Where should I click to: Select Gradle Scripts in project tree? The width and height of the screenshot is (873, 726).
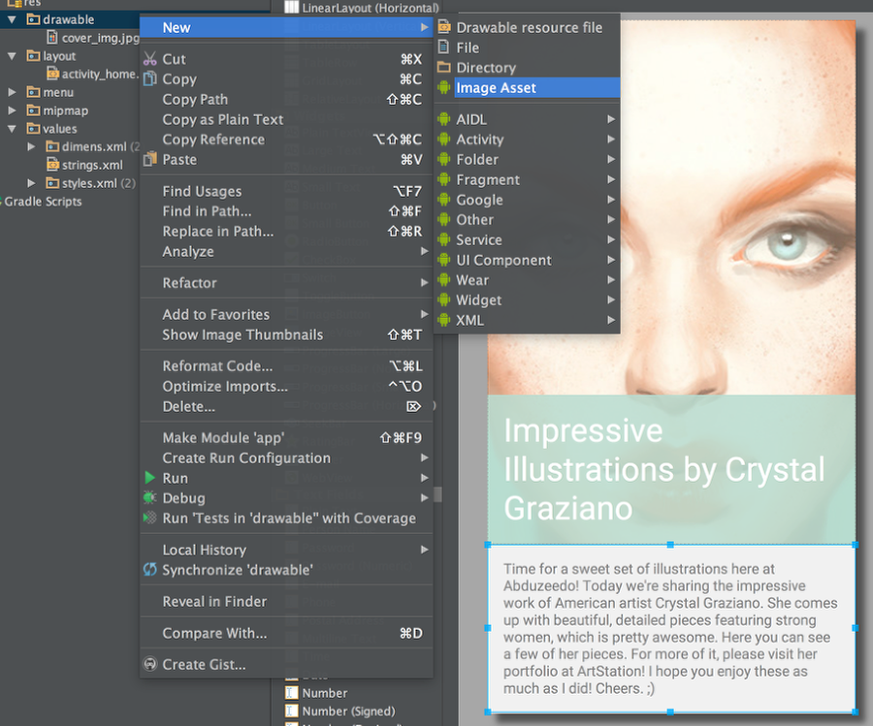(43, 202)
